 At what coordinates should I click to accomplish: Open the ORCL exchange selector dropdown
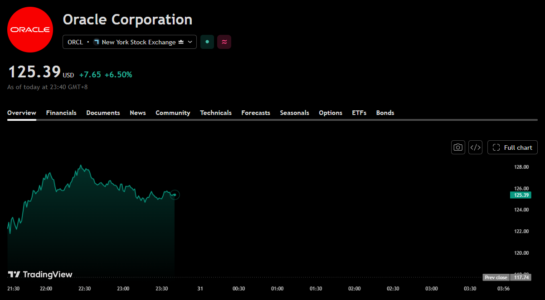coord(130,42)
